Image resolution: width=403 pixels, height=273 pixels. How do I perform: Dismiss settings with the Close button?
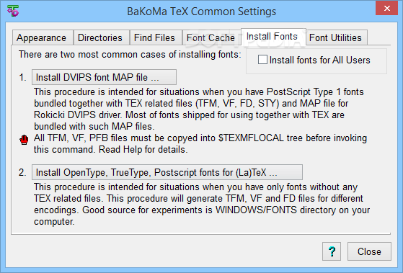point(369,251)
